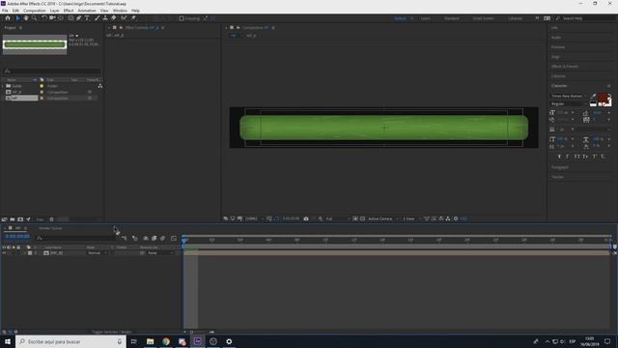Screen dimensions: 618x348
Task: Toggle visibility eye of timeline layer 1
Action: [x=4, y=253]
